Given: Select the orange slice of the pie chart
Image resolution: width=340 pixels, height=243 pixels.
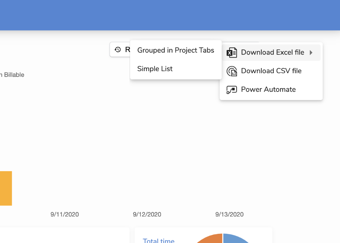Looking at the screenshot, I should (211, 239).
